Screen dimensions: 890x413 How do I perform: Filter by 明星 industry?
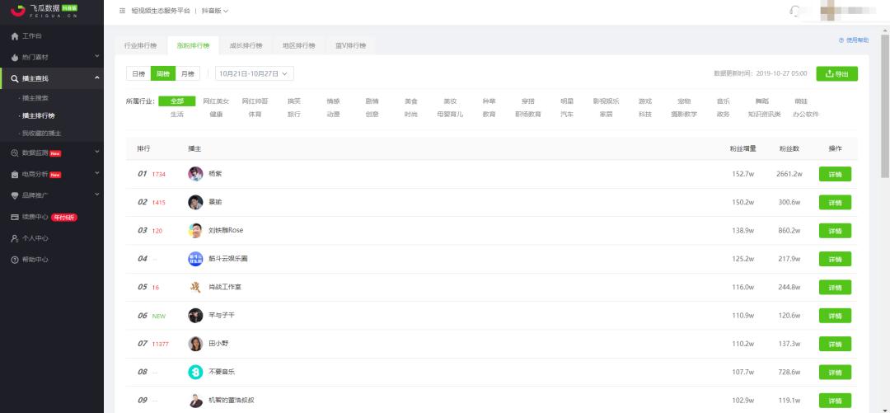[x=567, y=101]
